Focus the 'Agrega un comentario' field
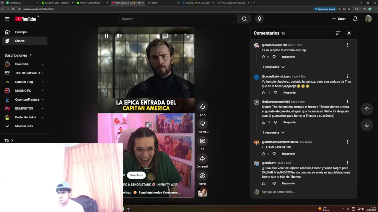378x212 pixels. (305, 192)
